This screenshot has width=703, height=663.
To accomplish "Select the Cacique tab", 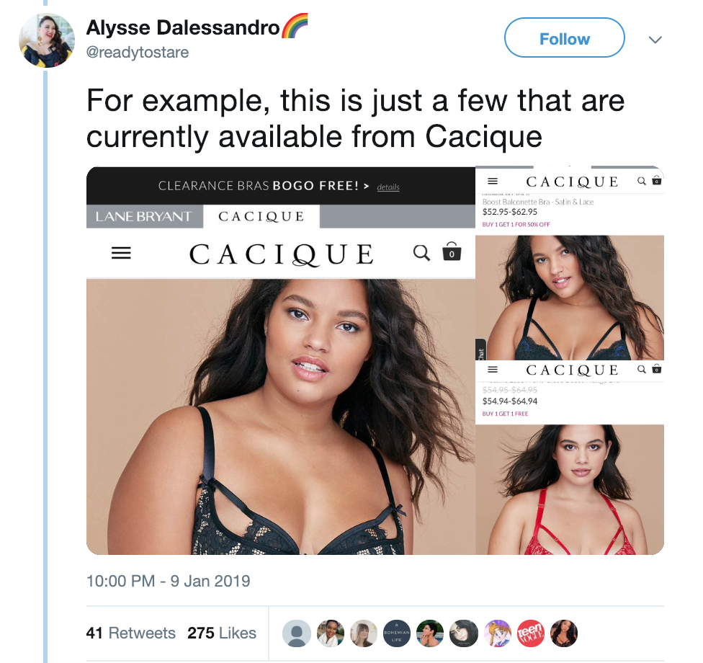I will tap(261, 217).
